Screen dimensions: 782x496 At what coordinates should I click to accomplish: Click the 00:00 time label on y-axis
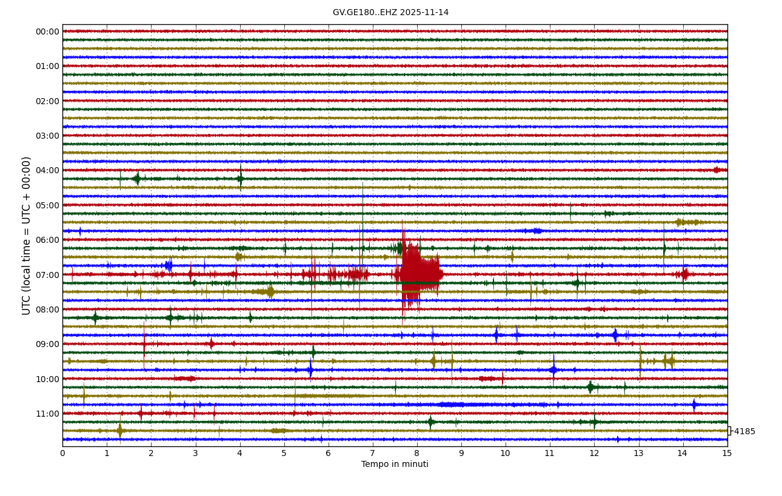click(47, 31)
